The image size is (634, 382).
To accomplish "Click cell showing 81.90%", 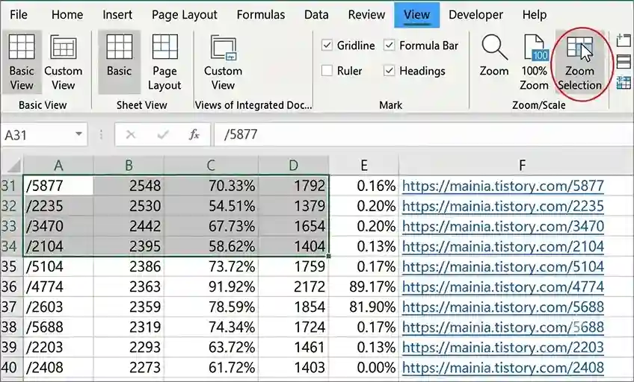I will [x=364, y=307].
